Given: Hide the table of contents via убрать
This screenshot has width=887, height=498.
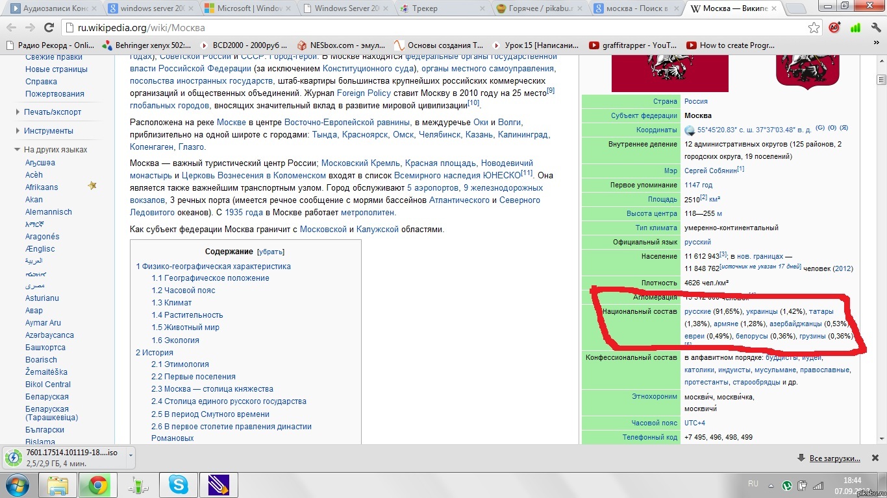Looking at the screenshot, I should [x=271, y=252].
